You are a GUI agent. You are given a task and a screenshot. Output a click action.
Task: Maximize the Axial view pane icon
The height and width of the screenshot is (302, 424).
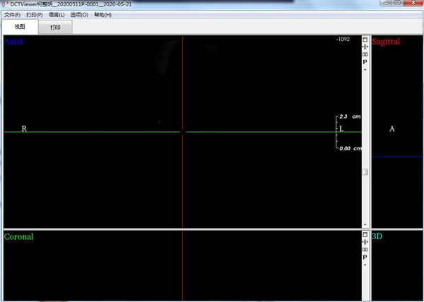pyautogui.click(x=365, y=39)
